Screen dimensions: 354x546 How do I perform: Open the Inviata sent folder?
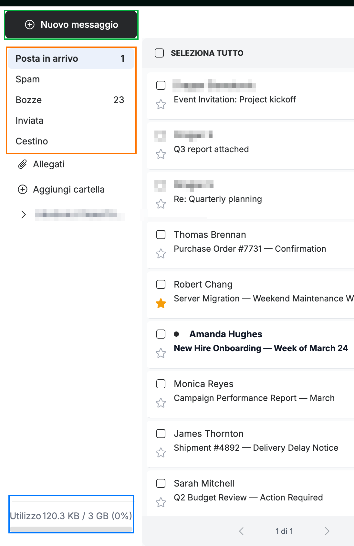coord(71,121)
